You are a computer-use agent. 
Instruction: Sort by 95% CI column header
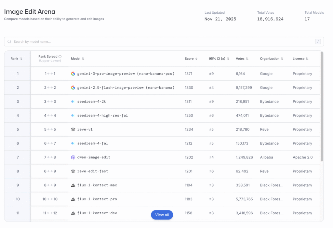[219, 59]
